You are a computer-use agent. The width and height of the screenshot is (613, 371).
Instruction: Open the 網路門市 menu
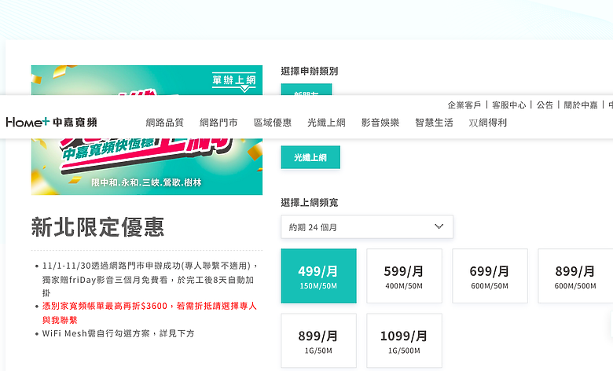pyautogui.click(x=218, y=123)
